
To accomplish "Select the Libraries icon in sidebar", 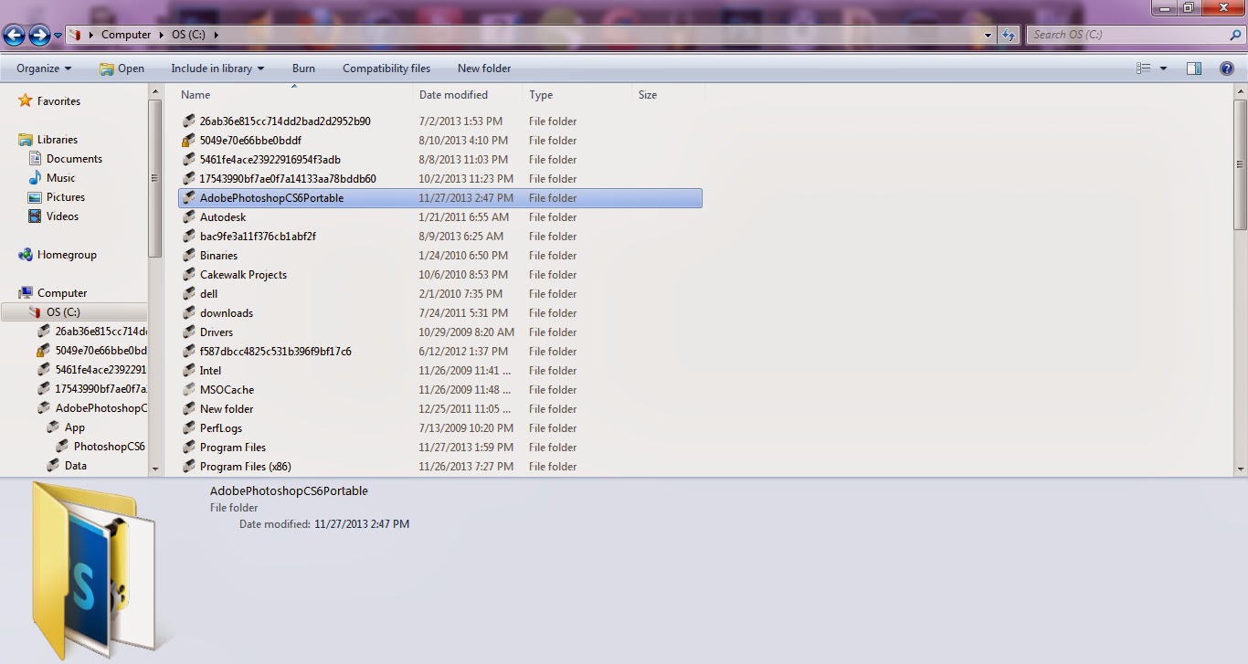I will click(x=26, y=140).
